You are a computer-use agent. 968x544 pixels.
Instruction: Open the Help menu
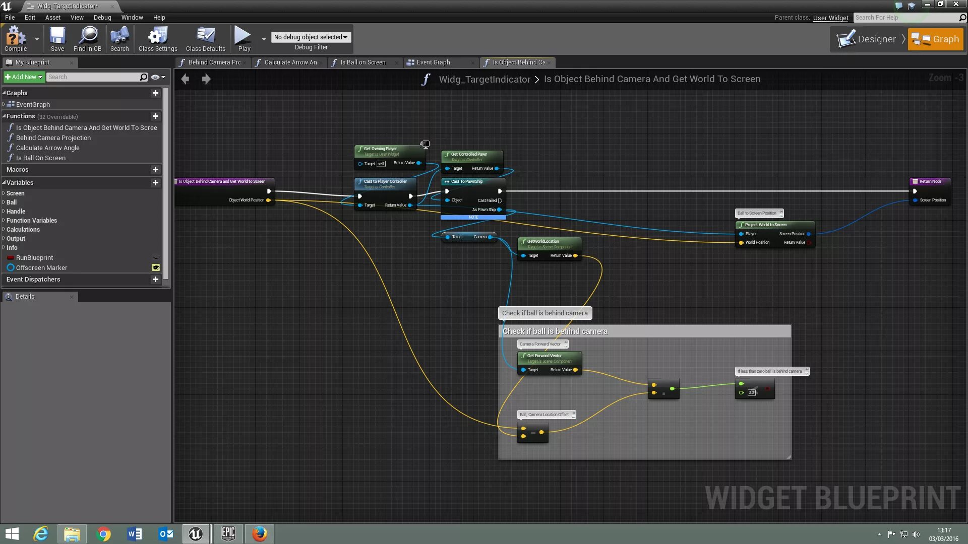point(159,17)
